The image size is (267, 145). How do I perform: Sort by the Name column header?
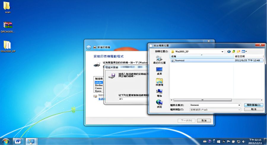(x=201, y=56)
